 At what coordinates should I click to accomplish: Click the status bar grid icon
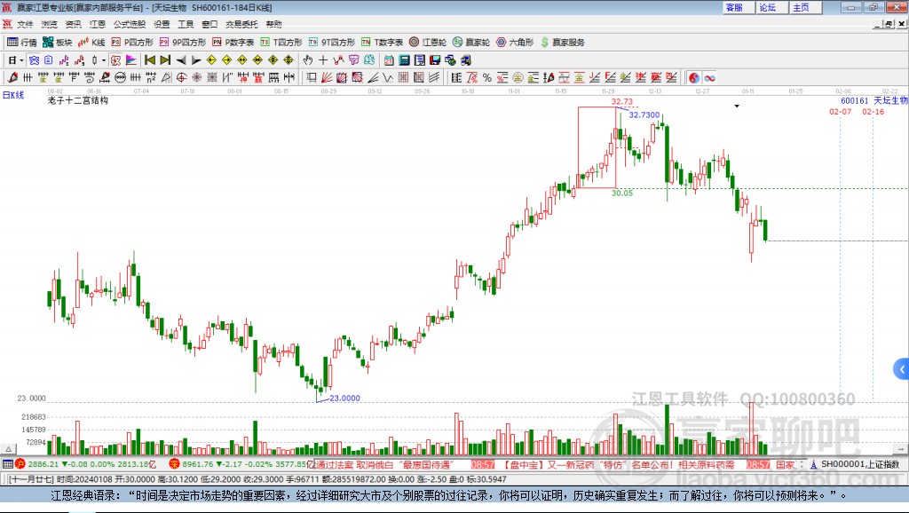point(7,463)
